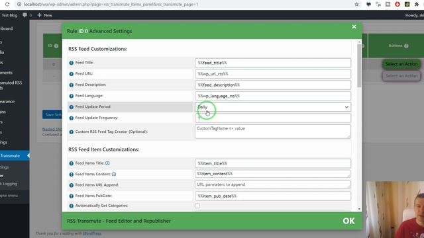Open the WordPress link in the footer
Image resolution: width=424 pixels, height=238 pixels.
click(92, 233)
